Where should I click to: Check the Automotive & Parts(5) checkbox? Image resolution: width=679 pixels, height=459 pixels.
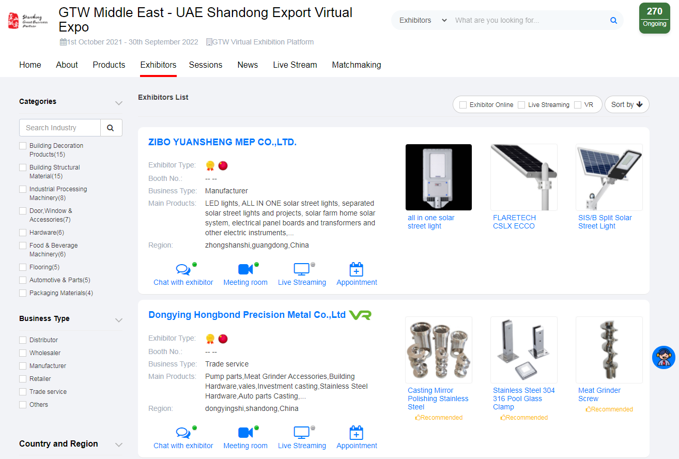[23, 280]
